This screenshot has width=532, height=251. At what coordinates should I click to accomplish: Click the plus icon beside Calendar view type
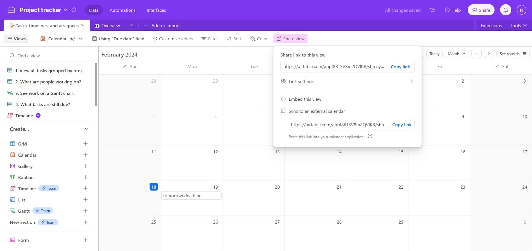pos(86,155)
